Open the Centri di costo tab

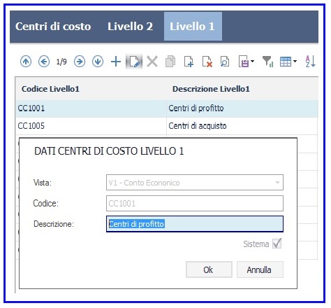click(x=53, y=27)
